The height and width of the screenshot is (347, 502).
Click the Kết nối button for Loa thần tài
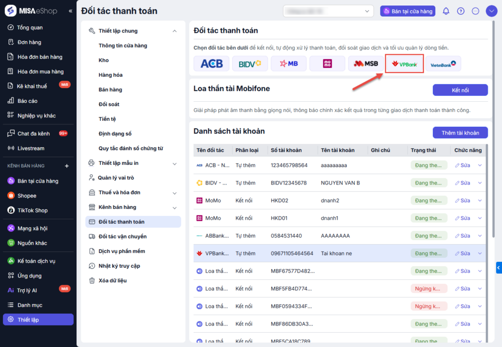point(460,90)
